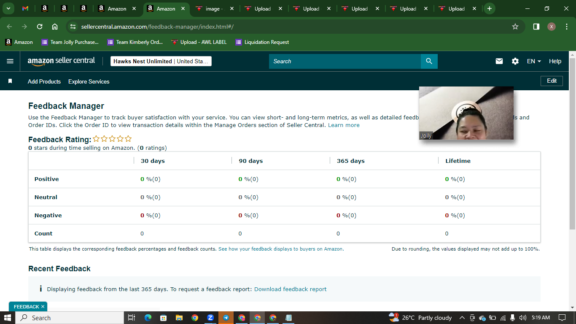
Task: Open the Gmail pinned tab
Action: point(25,8)
